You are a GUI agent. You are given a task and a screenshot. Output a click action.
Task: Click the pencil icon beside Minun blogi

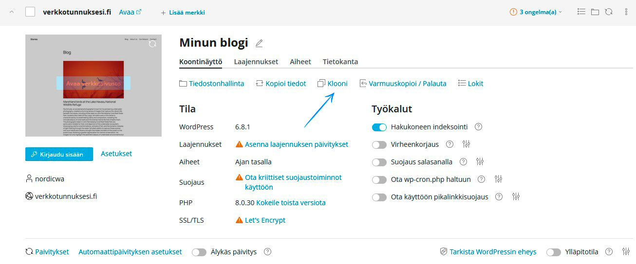coord(259,43)
